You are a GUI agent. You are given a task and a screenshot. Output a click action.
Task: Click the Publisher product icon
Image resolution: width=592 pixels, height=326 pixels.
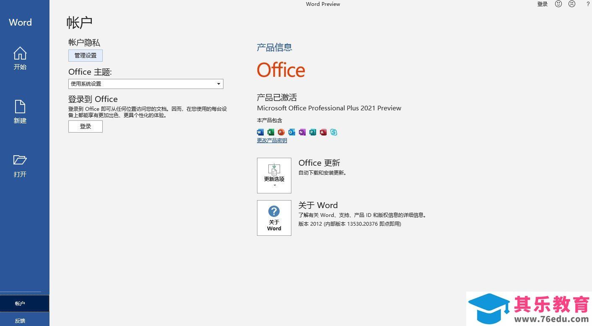tap(313, 132)
